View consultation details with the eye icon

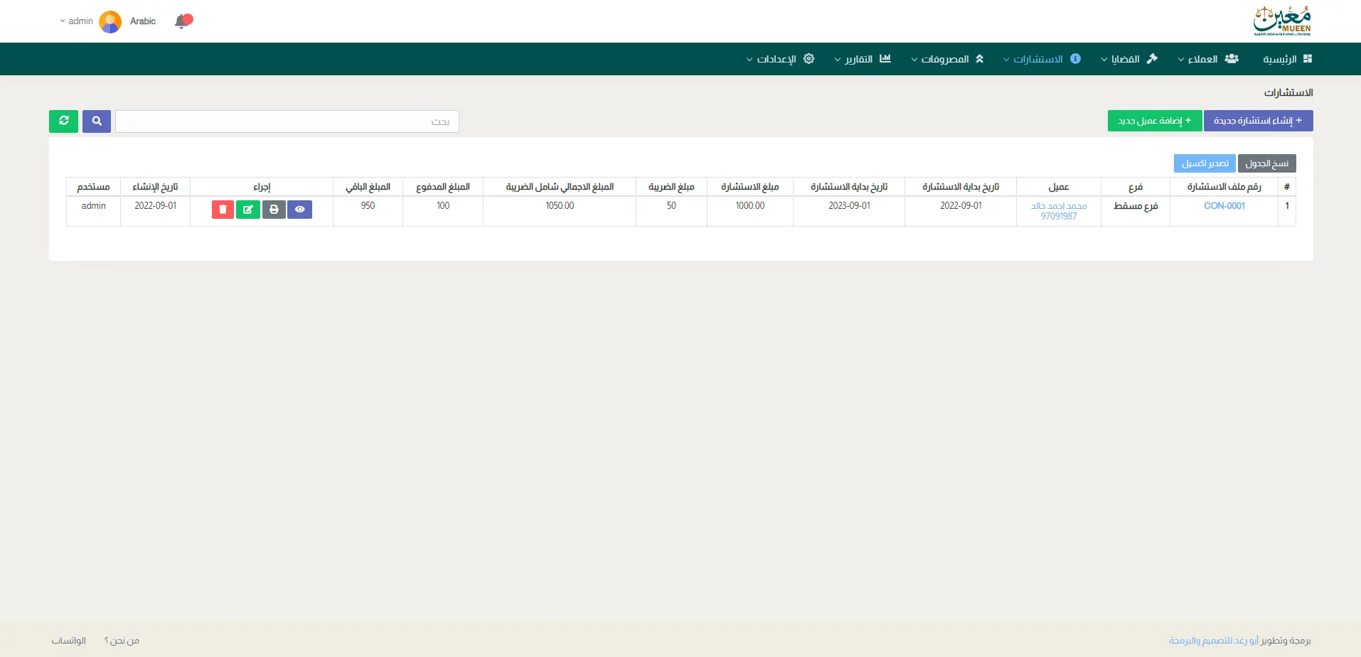click(x=299, y=210)
